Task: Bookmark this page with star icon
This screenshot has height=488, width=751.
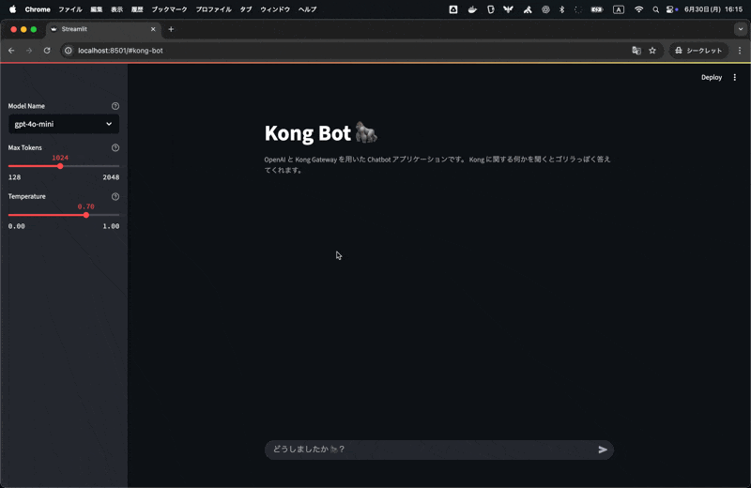Action: click(x=652, y=51)
